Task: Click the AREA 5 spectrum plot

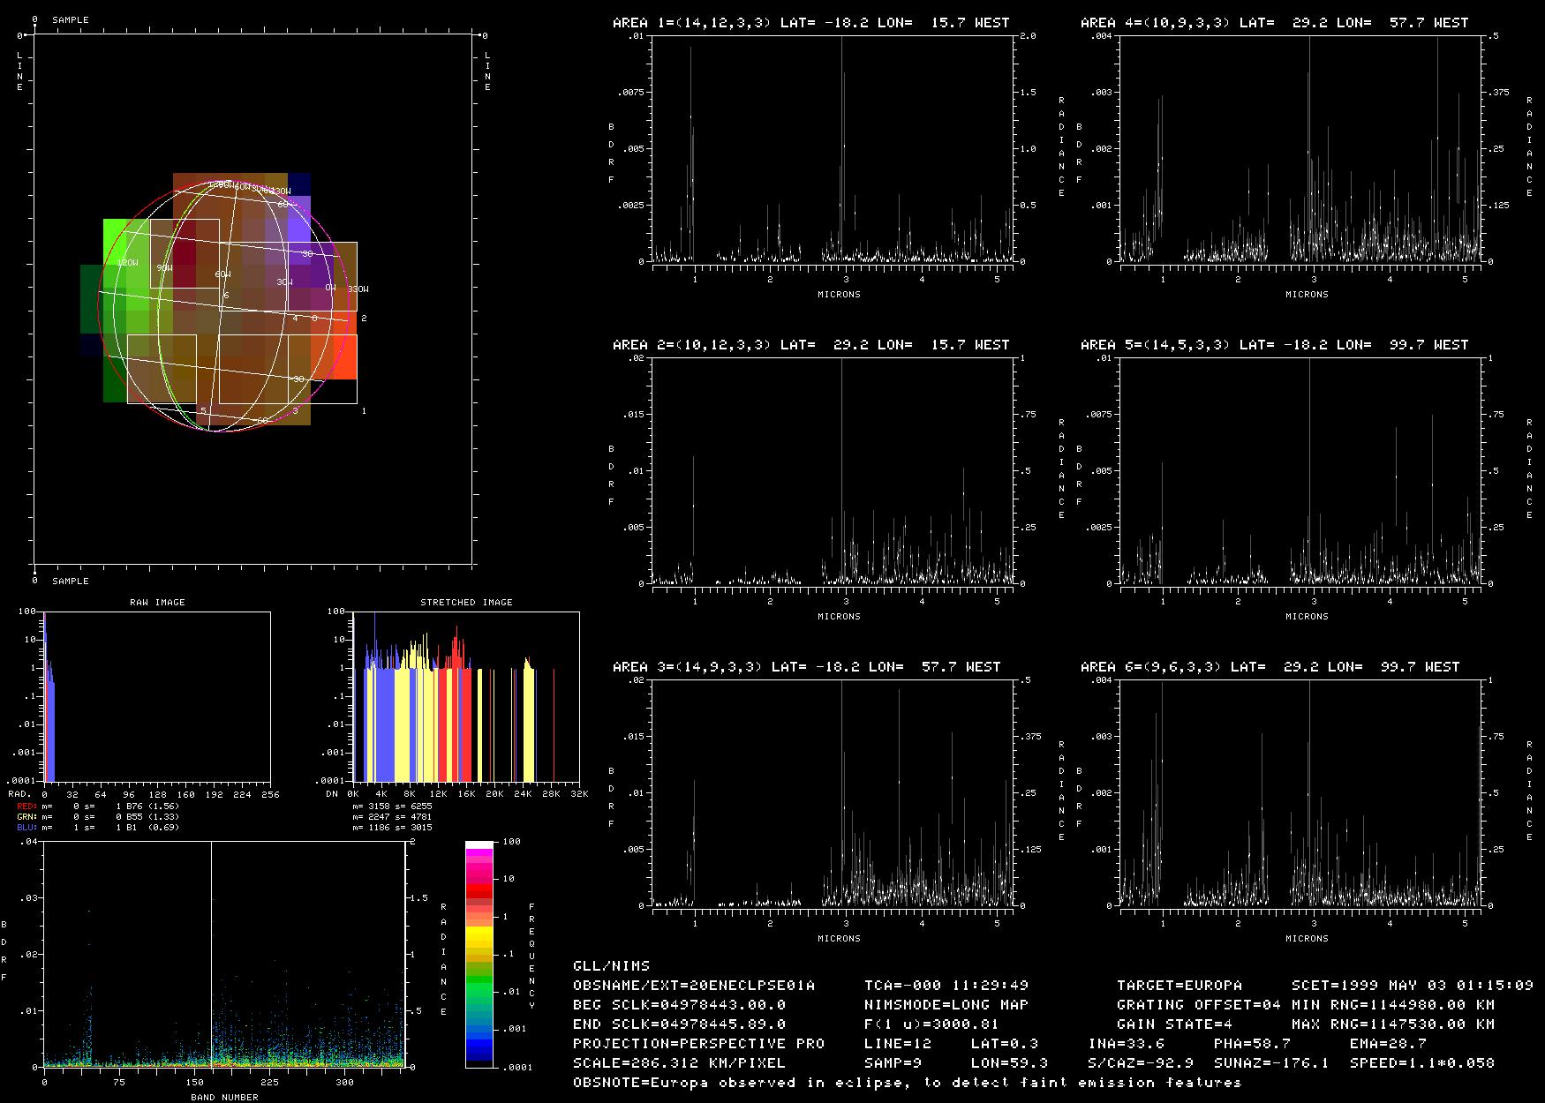Action: pos(1301,471)
